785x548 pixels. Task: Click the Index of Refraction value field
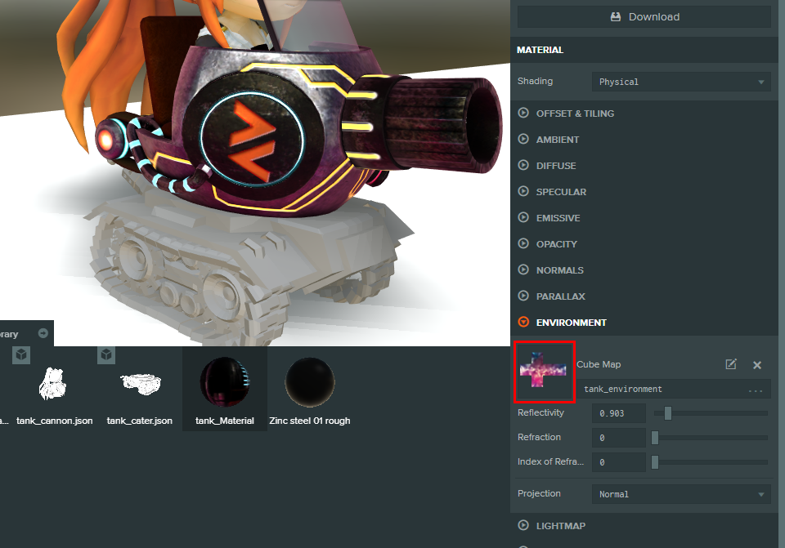(619, 462)
